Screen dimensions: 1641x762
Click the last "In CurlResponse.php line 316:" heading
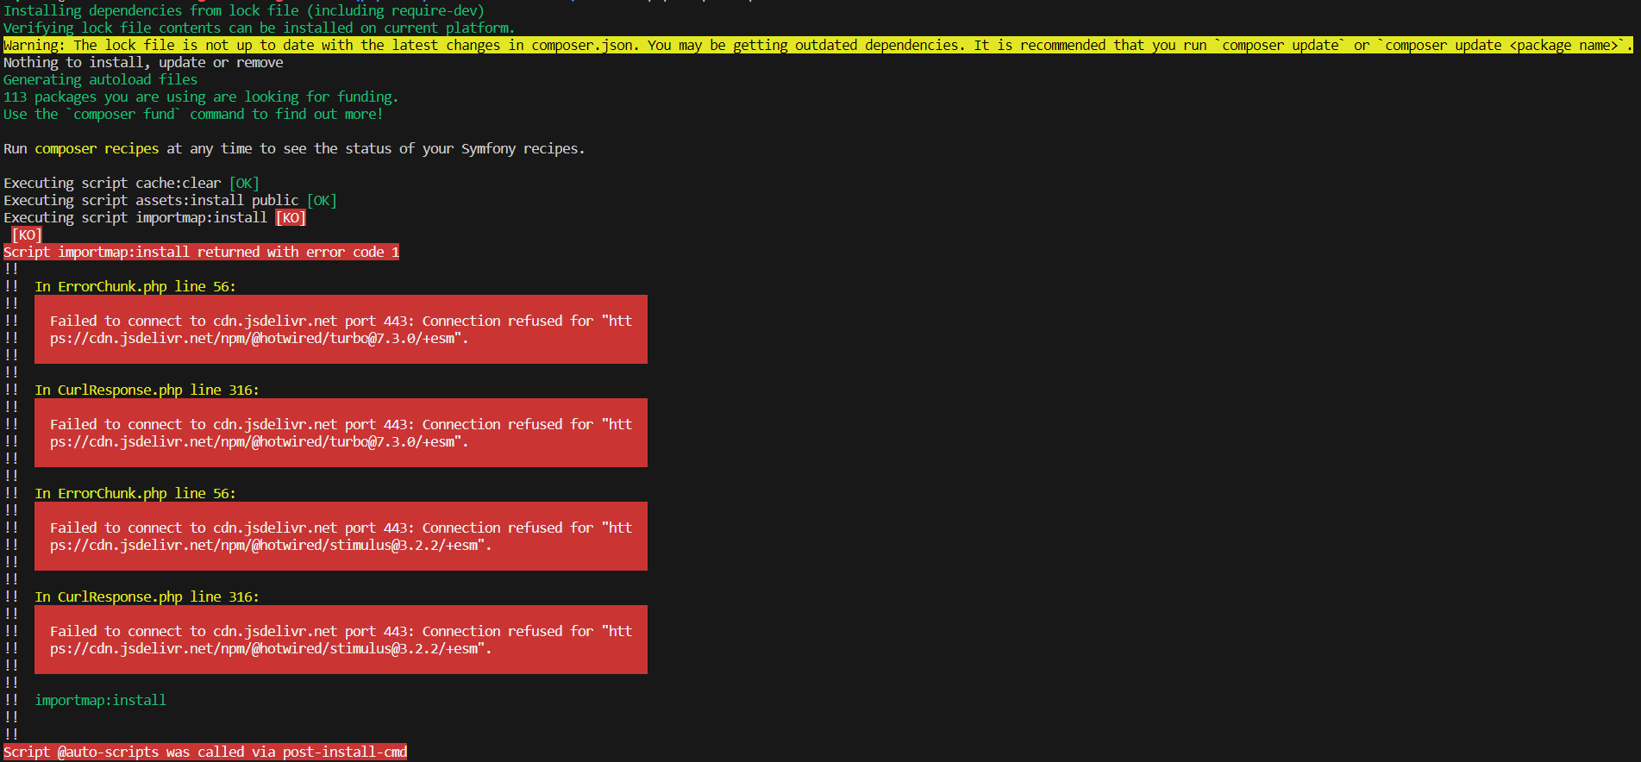coord(147,596)
